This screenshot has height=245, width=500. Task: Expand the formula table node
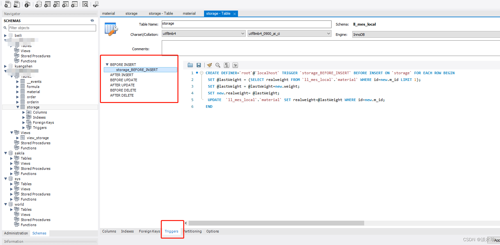(x=18, y=87)
